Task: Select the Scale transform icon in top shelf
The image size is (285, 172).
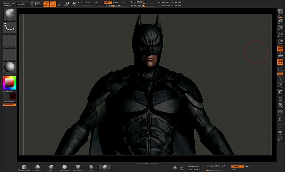Action: coord(66,4)
